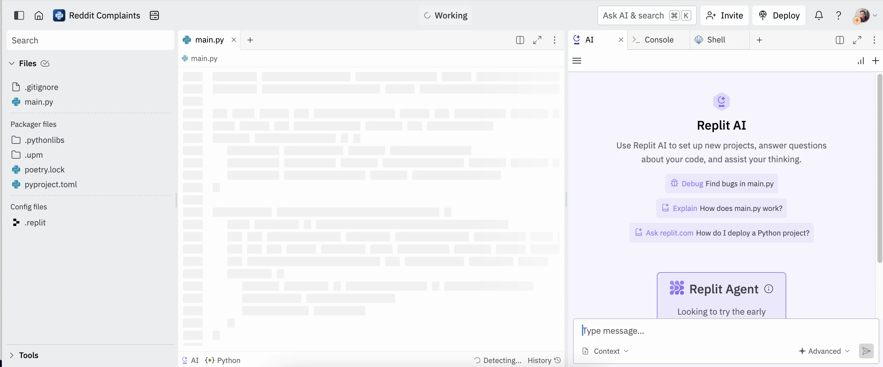883x367 pixels.
Task: Toggle the left sidebar panel icon
Action: coord(19,15)
